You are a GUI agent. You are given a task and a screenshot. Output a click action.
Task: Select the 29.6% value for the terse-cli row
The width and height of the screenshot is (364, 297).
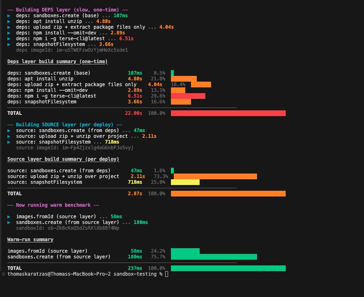coord(158,96)
